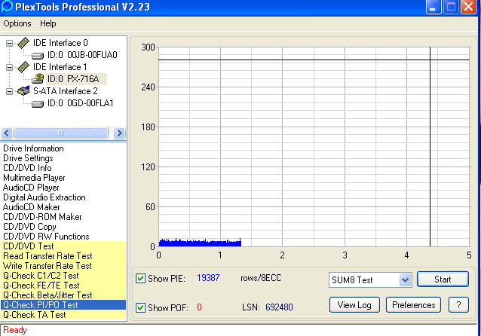
Task: Select S-ATA Interface 2 in the tree
Action: 66,91
